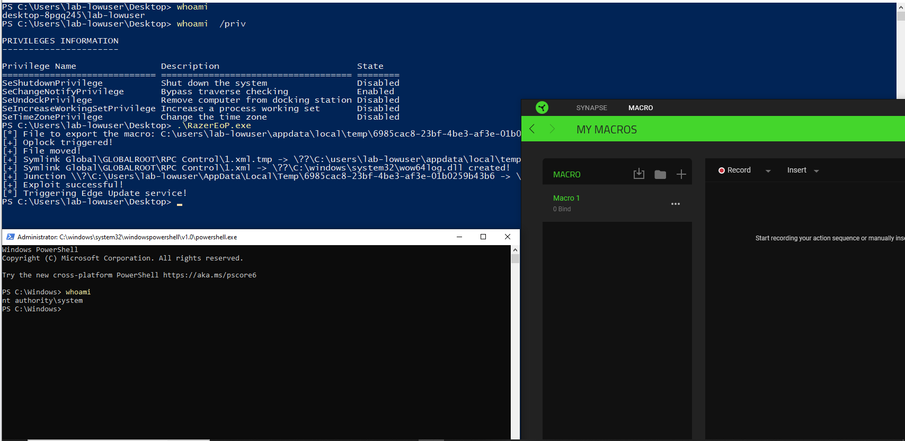This screenshot has height=441, width=905.
Task: Click the Administrator PowerShell scrollbar up arrow
Action: [515, 249]
